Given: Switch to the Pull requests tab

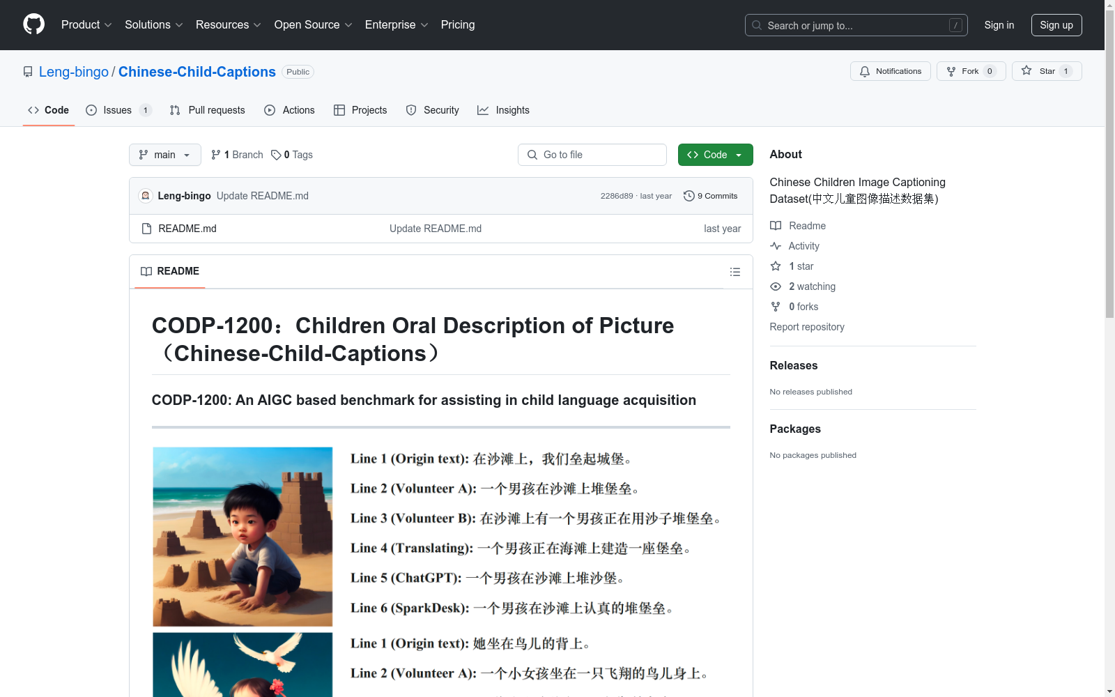Looking at the screenshot, I should [207, 110].
